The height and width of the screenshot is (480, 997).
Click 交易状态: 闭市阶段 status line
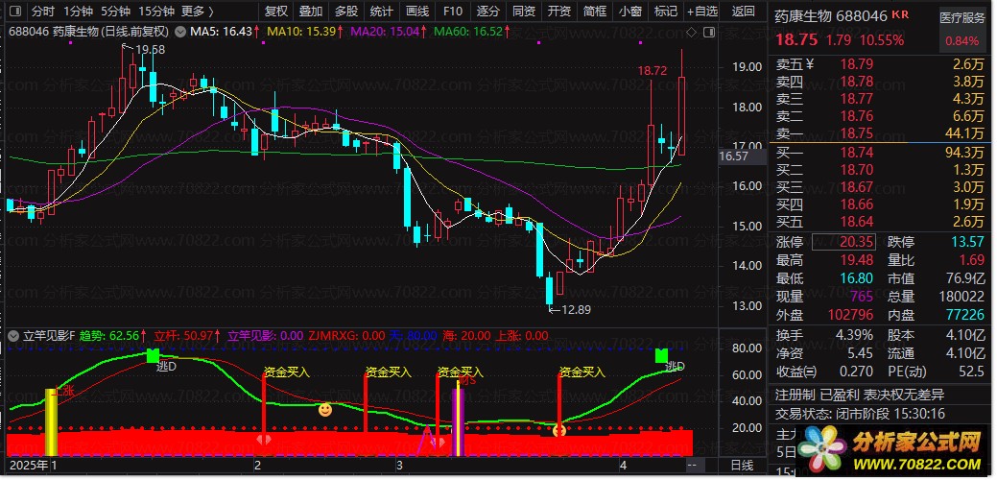pyautogui.click(x=860, y=414)
